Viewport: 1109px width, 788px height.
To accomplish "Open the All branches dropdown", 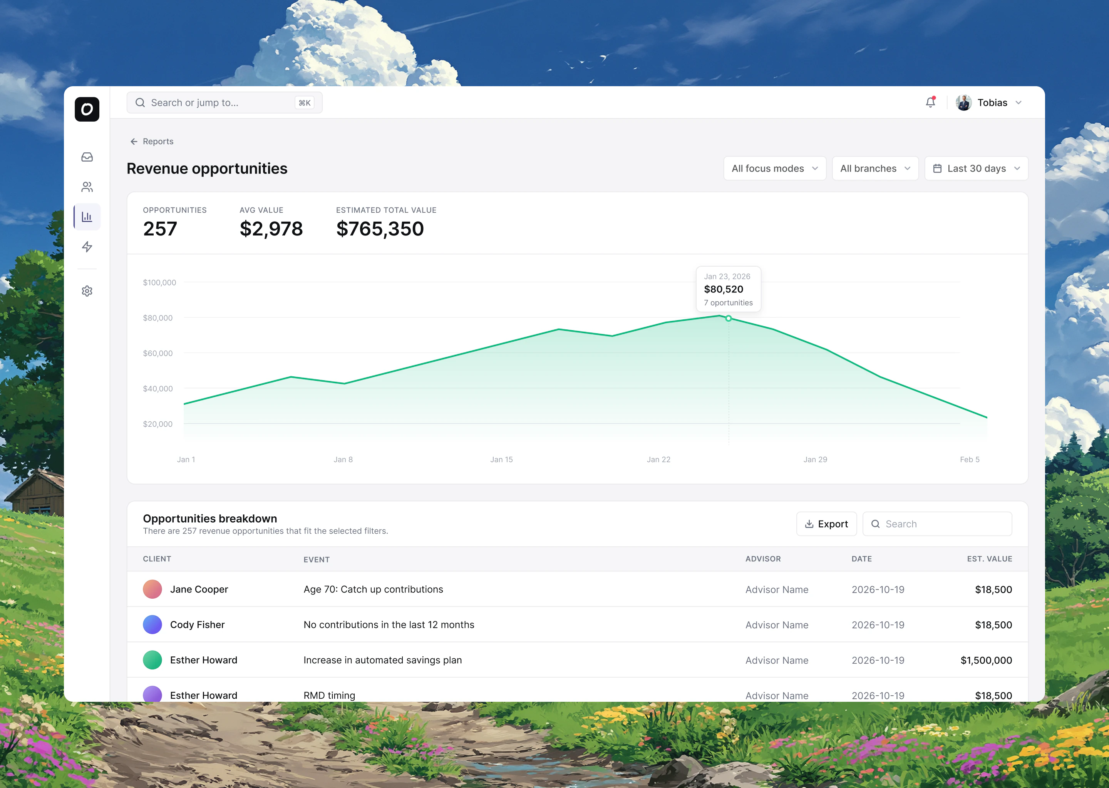I will (x=875, y=169).
